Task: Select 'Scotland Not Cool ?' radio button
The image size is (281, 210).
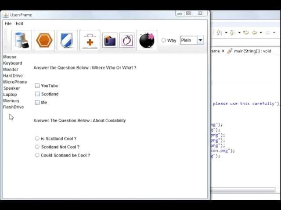Action: tap(37, 147)
